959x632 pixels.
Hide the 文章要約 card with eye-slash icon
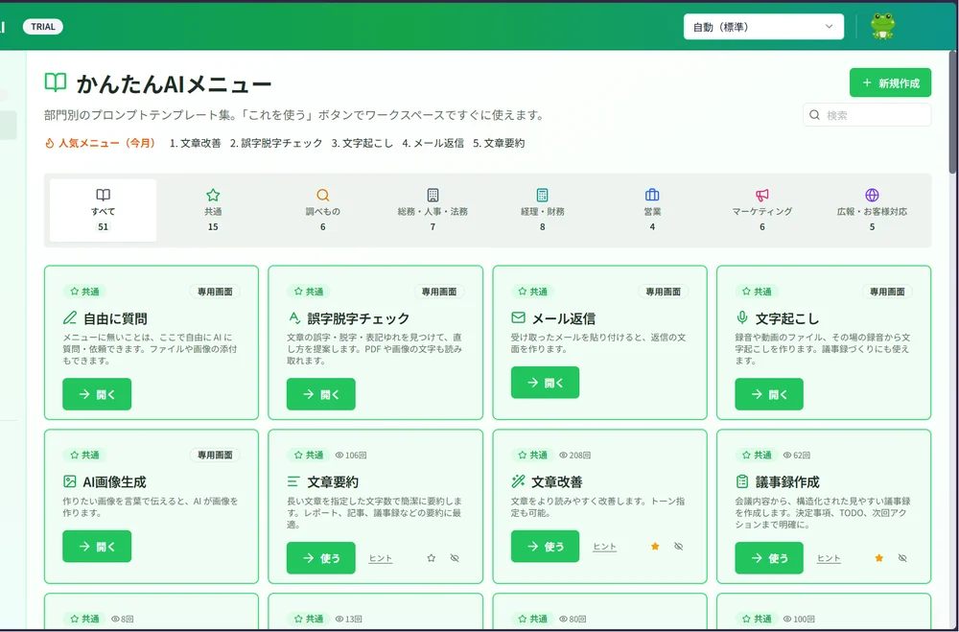tap(455, 558)
